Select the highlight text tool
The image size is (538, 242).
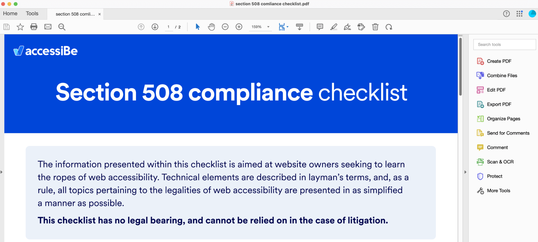(x=334, y=27)
